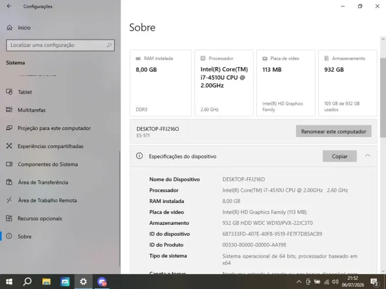Click the Settings gear in the taskbar
Image resolution: width=386 pixels, height=289 pixels.
point(83,281)
